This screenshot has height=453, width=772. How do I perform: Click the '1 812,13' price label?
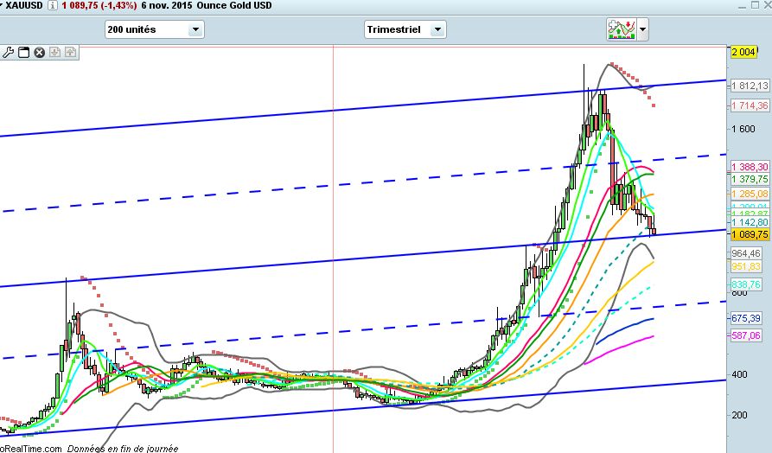pos(750,86)
